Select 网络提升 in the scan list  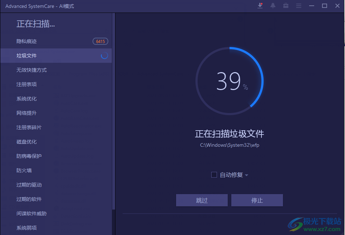56,113
